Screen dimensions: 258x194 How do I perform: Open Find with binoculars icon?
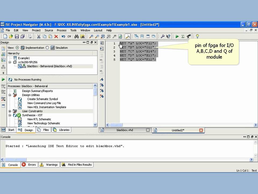click(76, 36)
